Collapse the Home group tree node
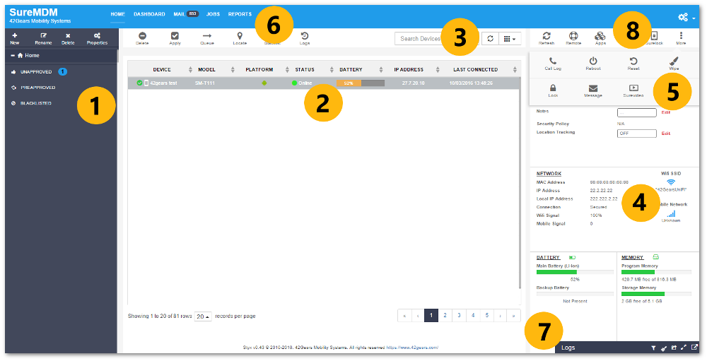707x361 pixels. (13, 55)
